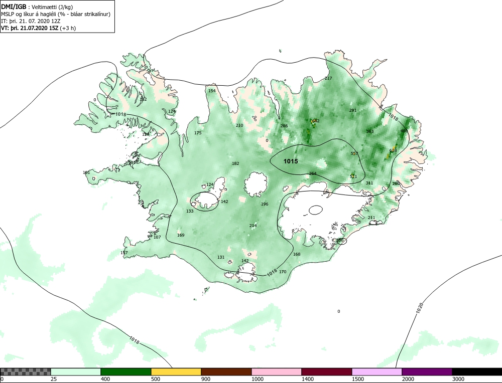Click the 311 value on the map
This screenshot has height=383, width=502.
click(369, 183)
